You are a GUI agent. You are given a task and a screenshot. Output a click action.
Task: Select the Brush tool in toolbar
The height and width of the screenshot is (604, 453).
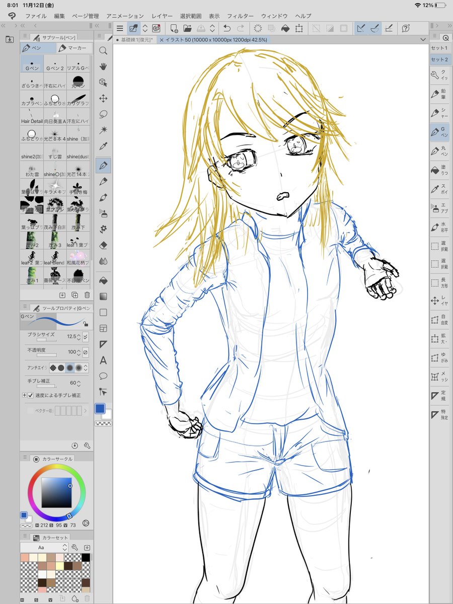click(103, 197)
